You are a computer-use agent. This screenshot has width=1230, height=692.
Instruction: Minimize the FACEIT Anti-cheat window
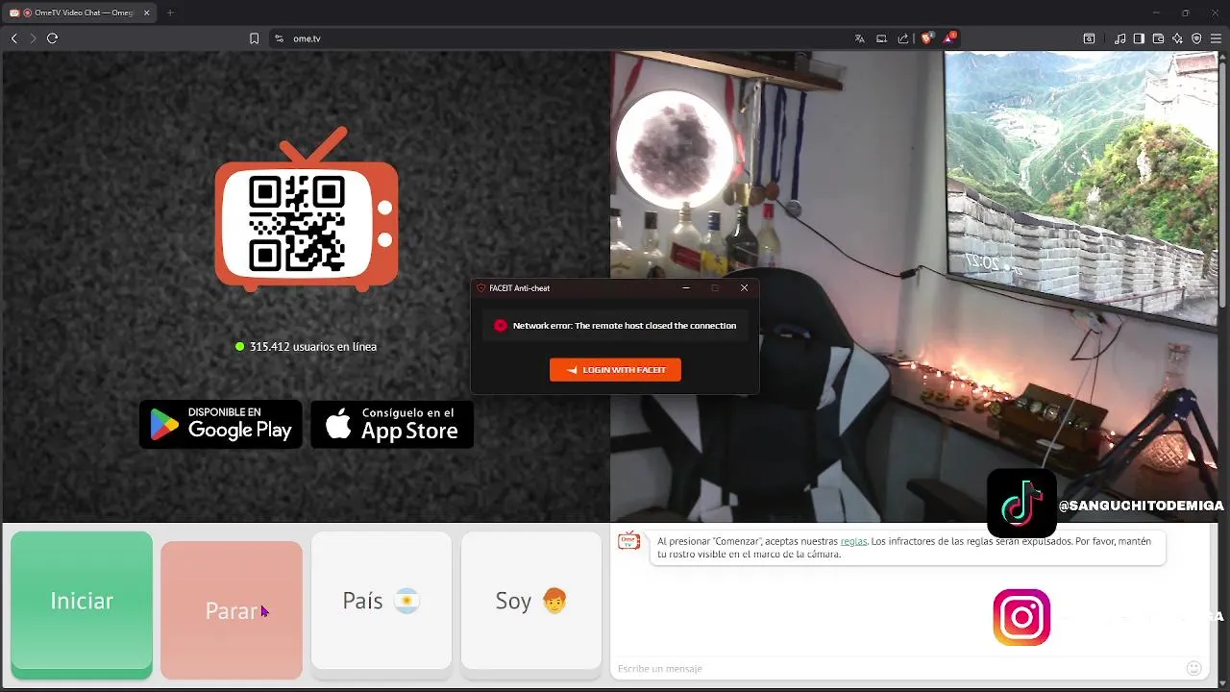tap(686, 287)
